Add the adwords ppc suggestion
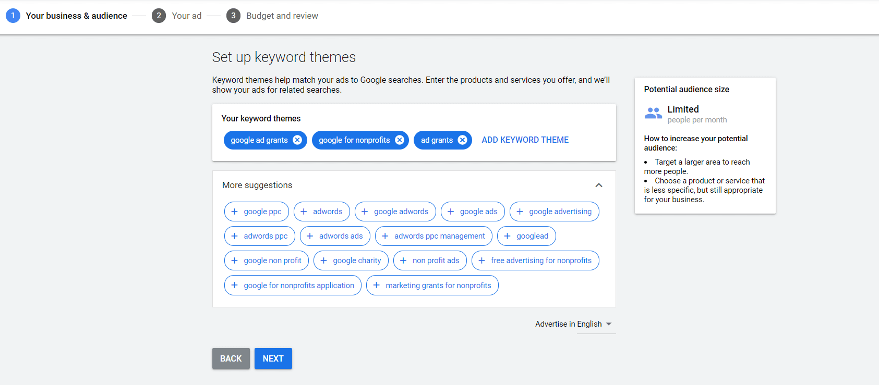This screenshot has width=879, height=385. tap(259, 236)
